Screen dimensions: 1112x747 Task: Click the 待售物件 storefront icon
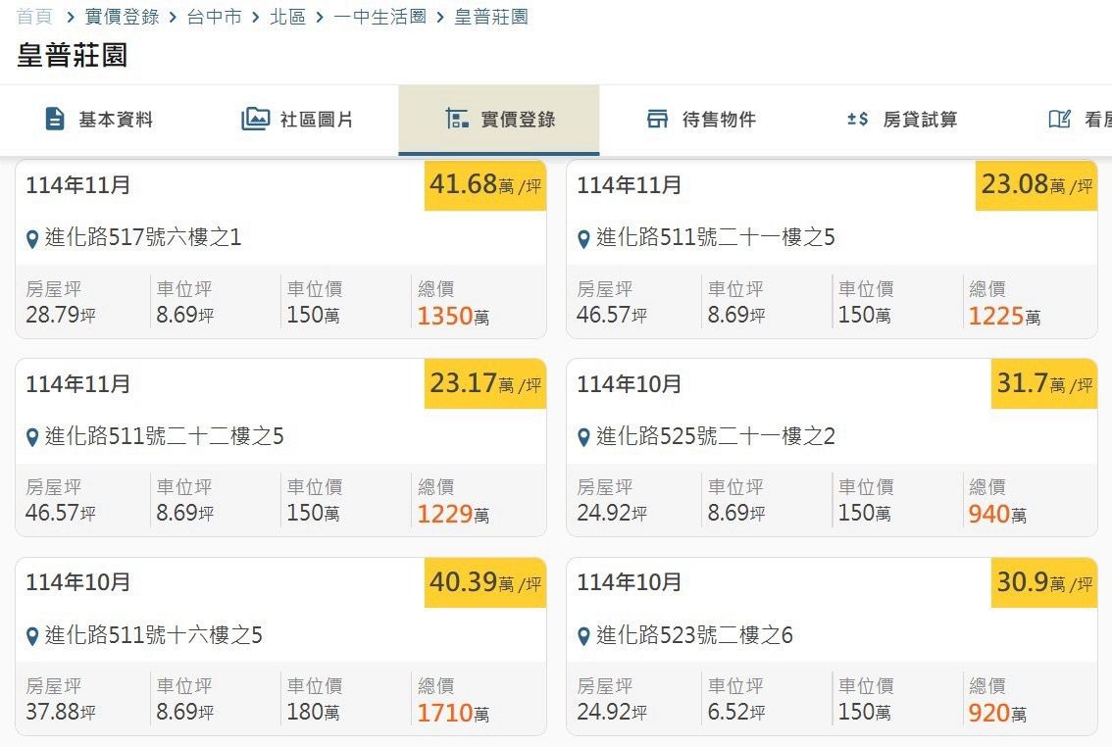pyautogui.click(x=657, y=120)
